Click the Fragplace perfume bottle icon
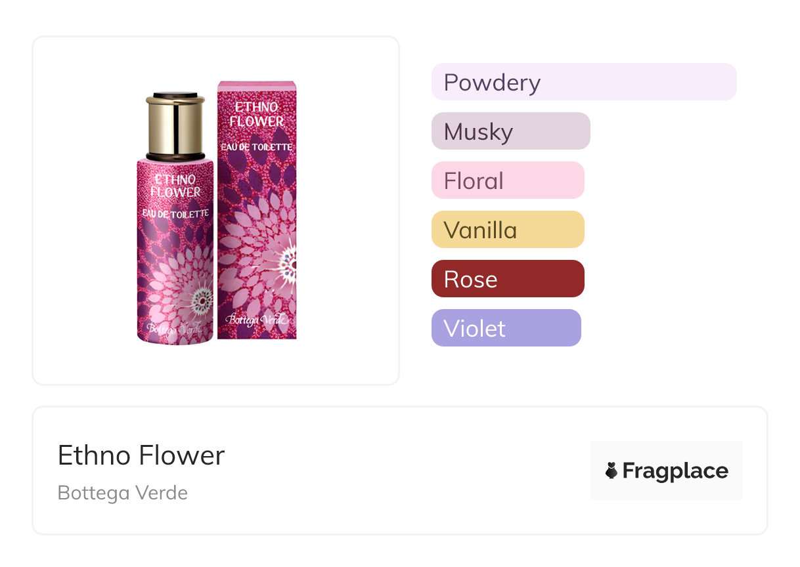 pos(611,471)
